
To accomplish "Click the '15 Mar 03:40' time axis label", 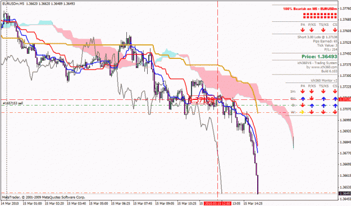I will [76, 204].
